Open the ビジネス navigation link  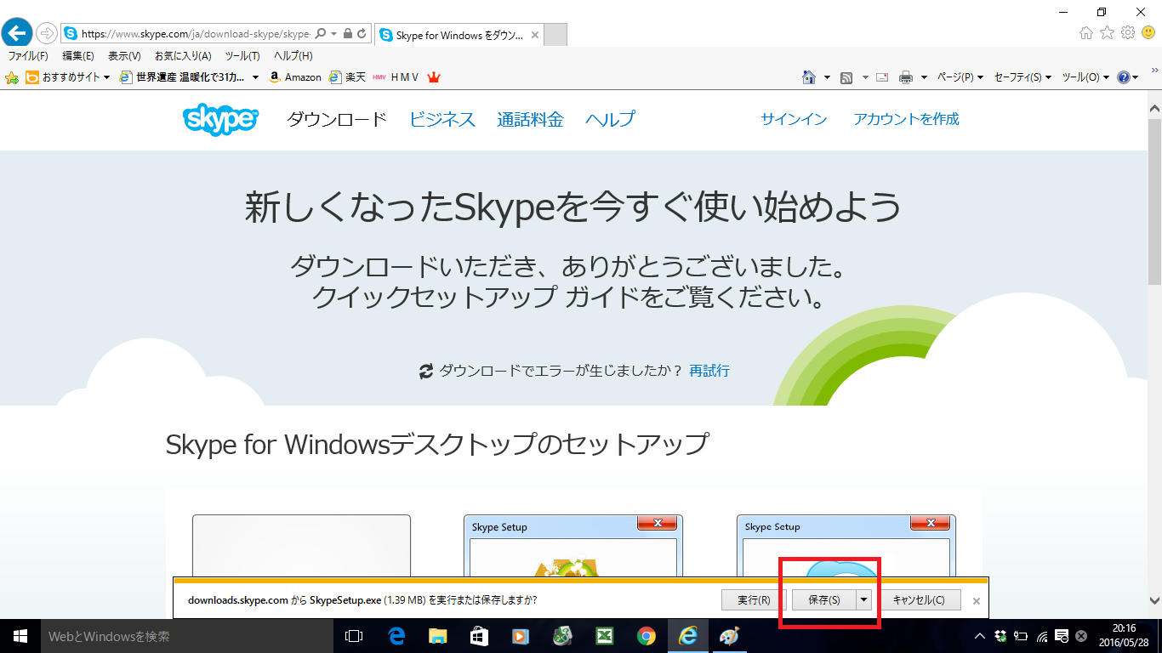(442, 120)
